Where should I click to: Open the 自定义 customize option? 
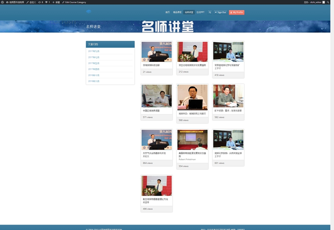[32, 2]
